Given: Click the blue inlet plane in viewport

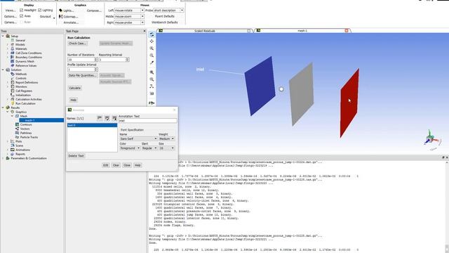Looking at the screenshot, I should tap(260, 86).
